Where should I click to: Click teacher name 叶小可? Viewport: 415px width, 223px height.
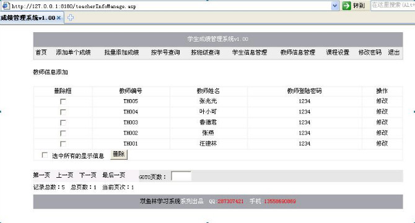(x=208, y=111)
